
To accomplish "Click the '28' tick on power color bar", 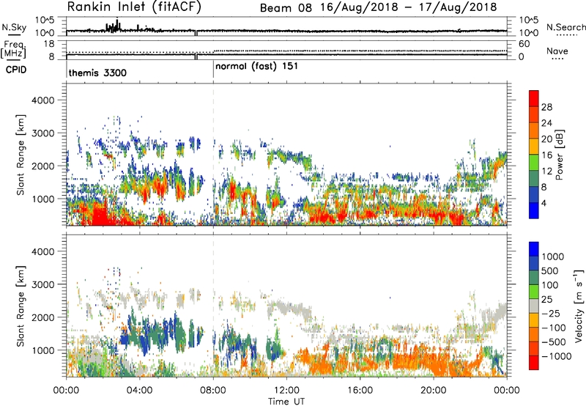I will click(546, 107).
